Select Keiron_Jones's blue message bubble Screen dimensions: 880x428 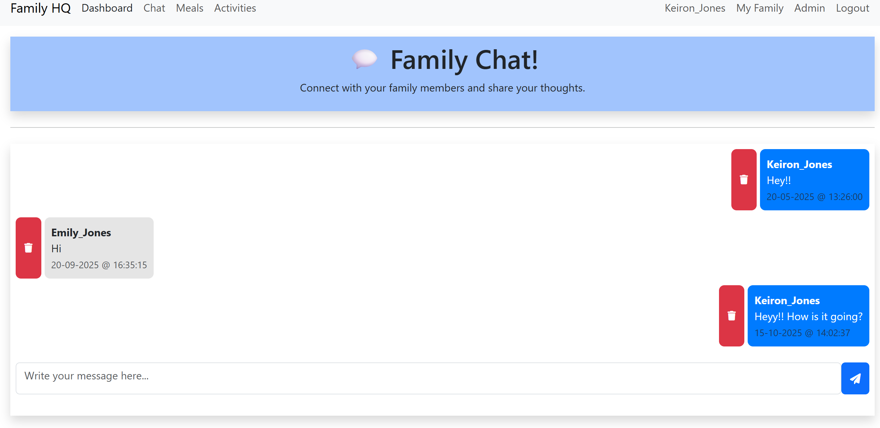click(x=814, y=180)
